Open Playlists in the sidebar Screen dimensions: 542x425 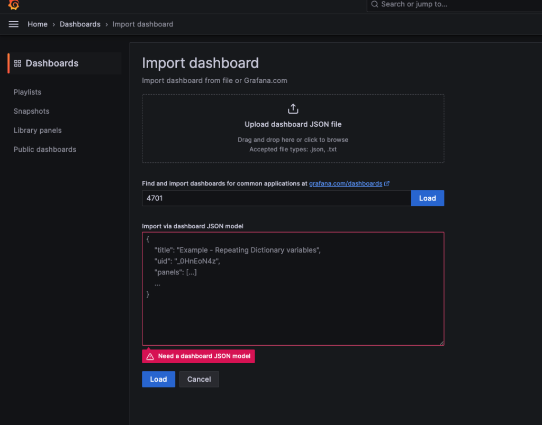[28, 92]
